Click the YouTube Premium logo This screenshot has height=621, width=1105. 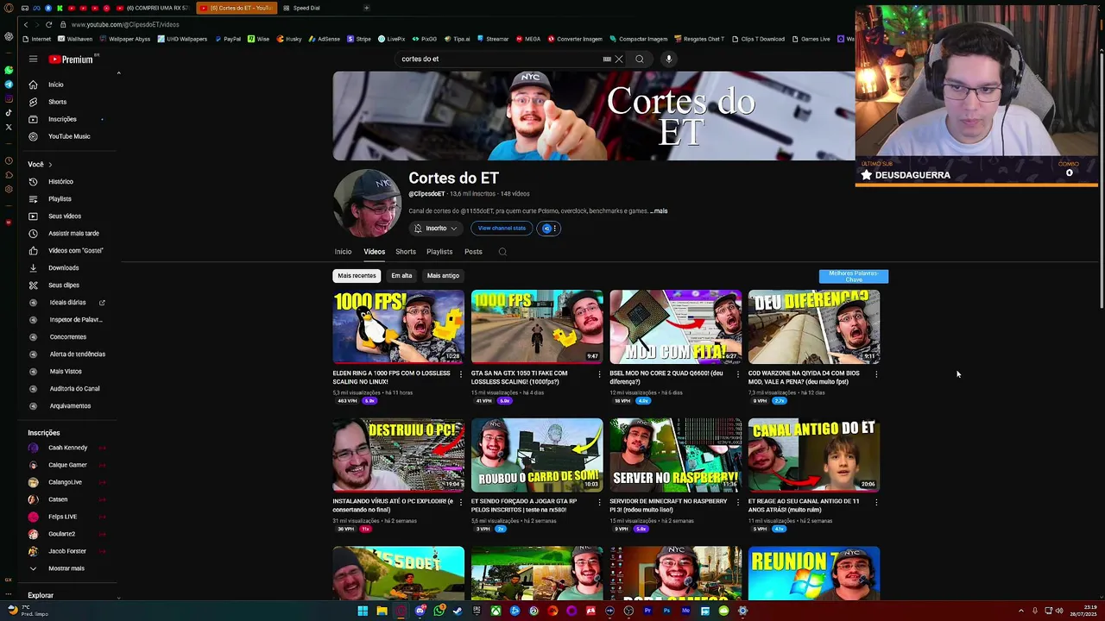click(x=73, y=59)
